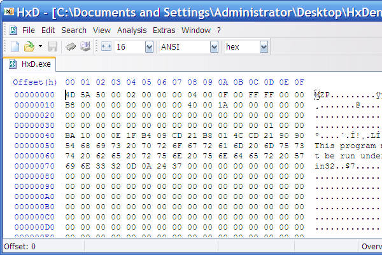Select byte 37 in row 00000070
This screenshot has width=382, height=255.
point(177,166)
